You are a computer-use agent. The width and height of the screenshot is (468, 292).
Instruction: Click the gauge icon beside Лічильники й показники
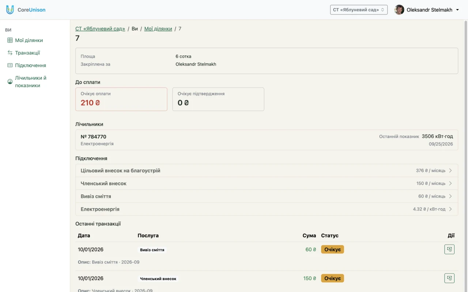pyautogui.click(x=10, y=82)
